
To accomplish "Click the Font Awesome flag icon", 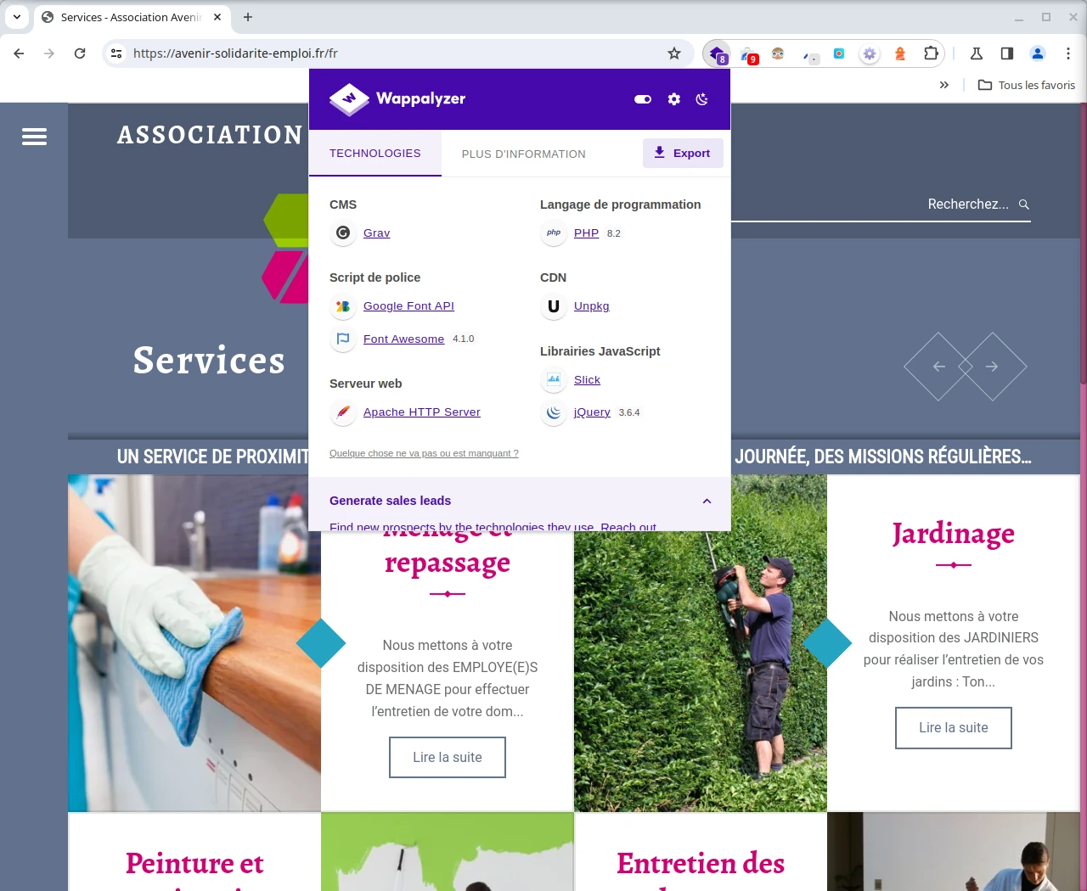I will click(343, 339).
